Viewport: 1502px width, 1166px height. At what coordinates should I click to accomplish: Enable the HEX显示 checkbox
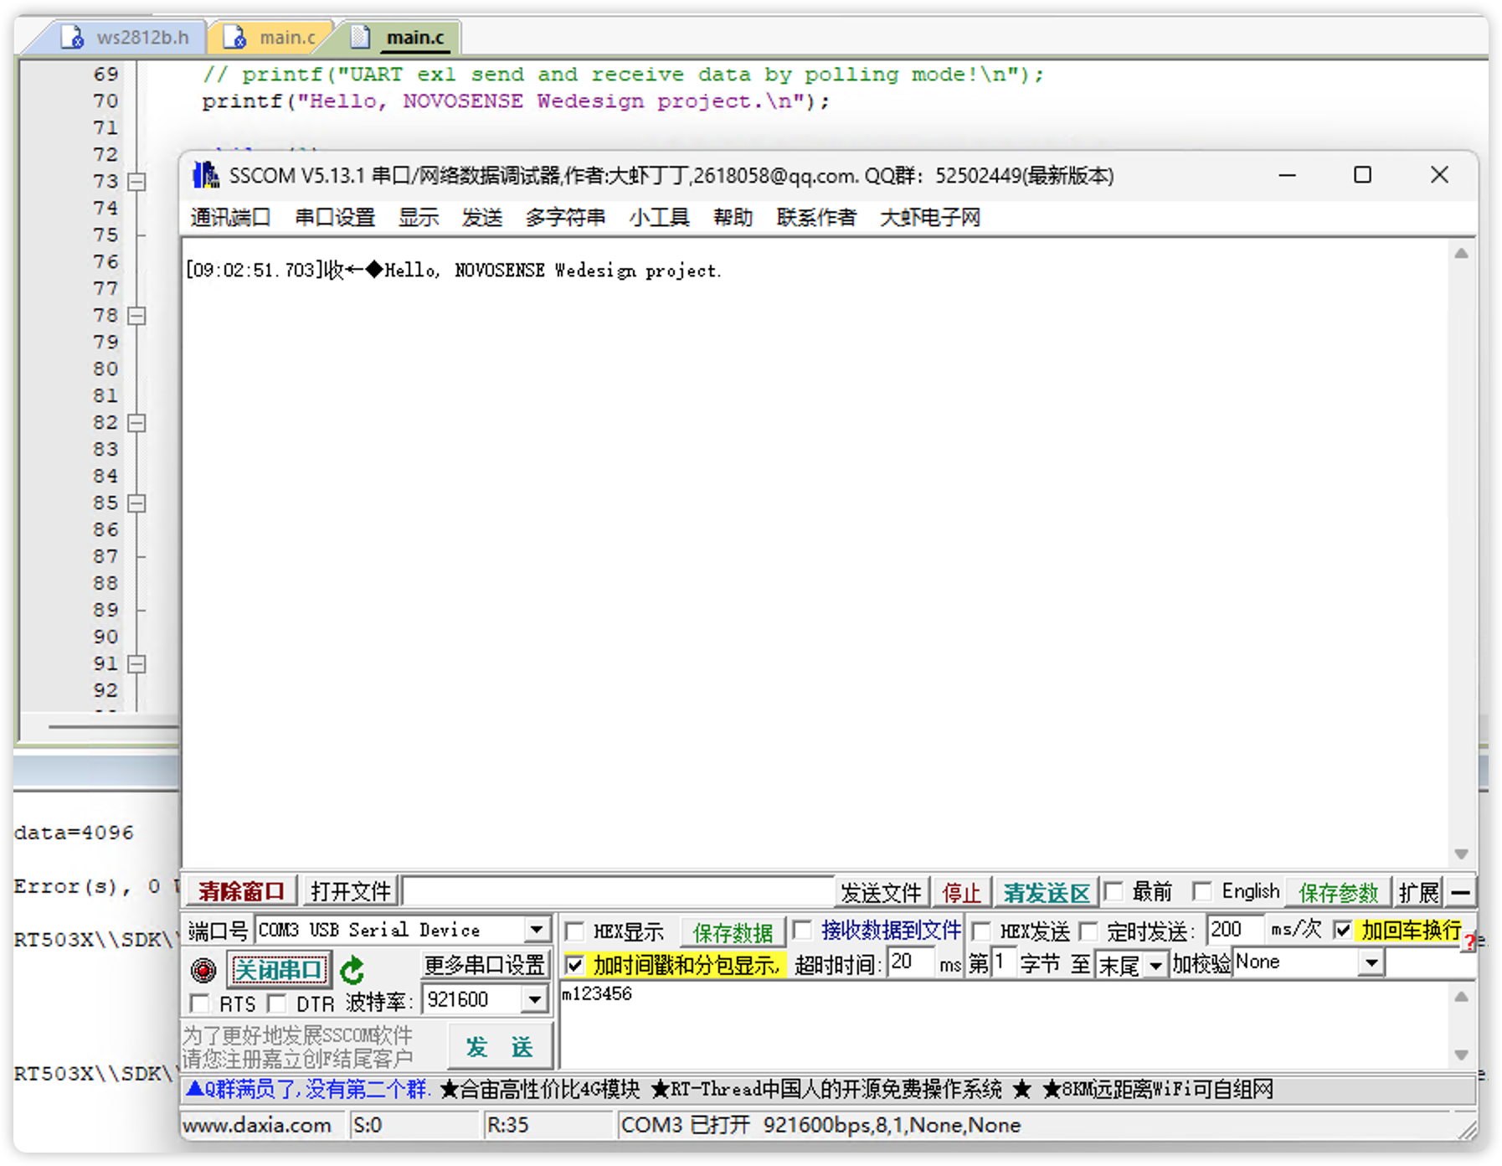(575, 931)
